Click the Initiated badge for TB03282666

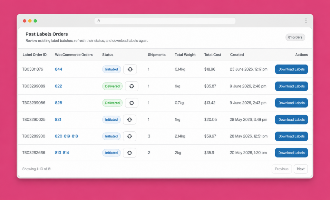pyautogui.click(x=111, y=153)
